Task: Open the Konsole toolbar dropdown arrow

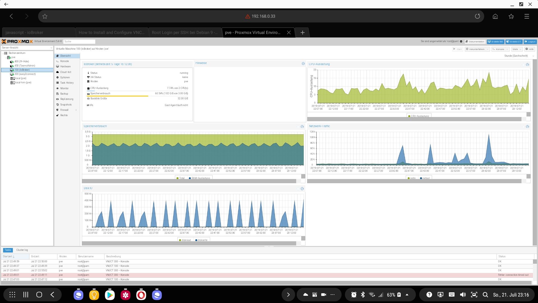Action: coord(507,49)
